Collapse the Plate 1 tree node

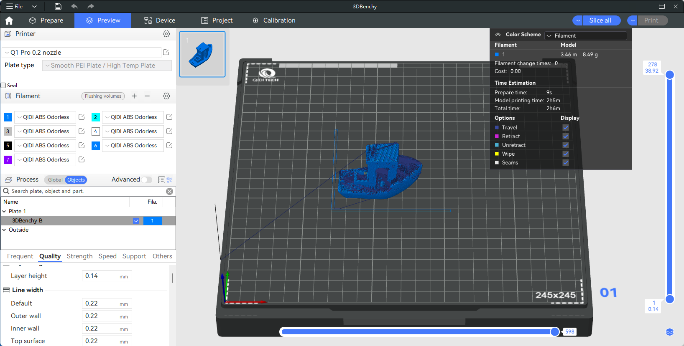coord(4,212)
